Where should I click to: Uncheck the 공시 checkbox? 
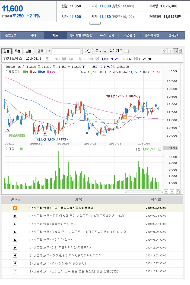click(x=105, y=51)
